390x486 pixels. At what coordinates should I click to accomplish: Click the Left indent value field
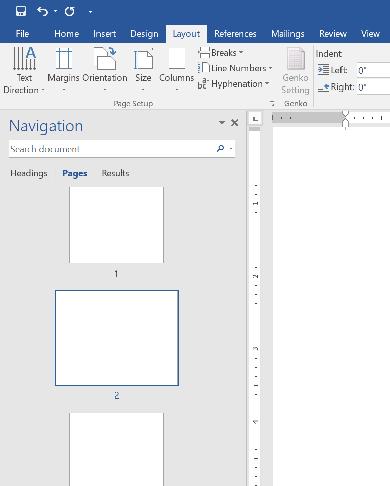[373, 70]
